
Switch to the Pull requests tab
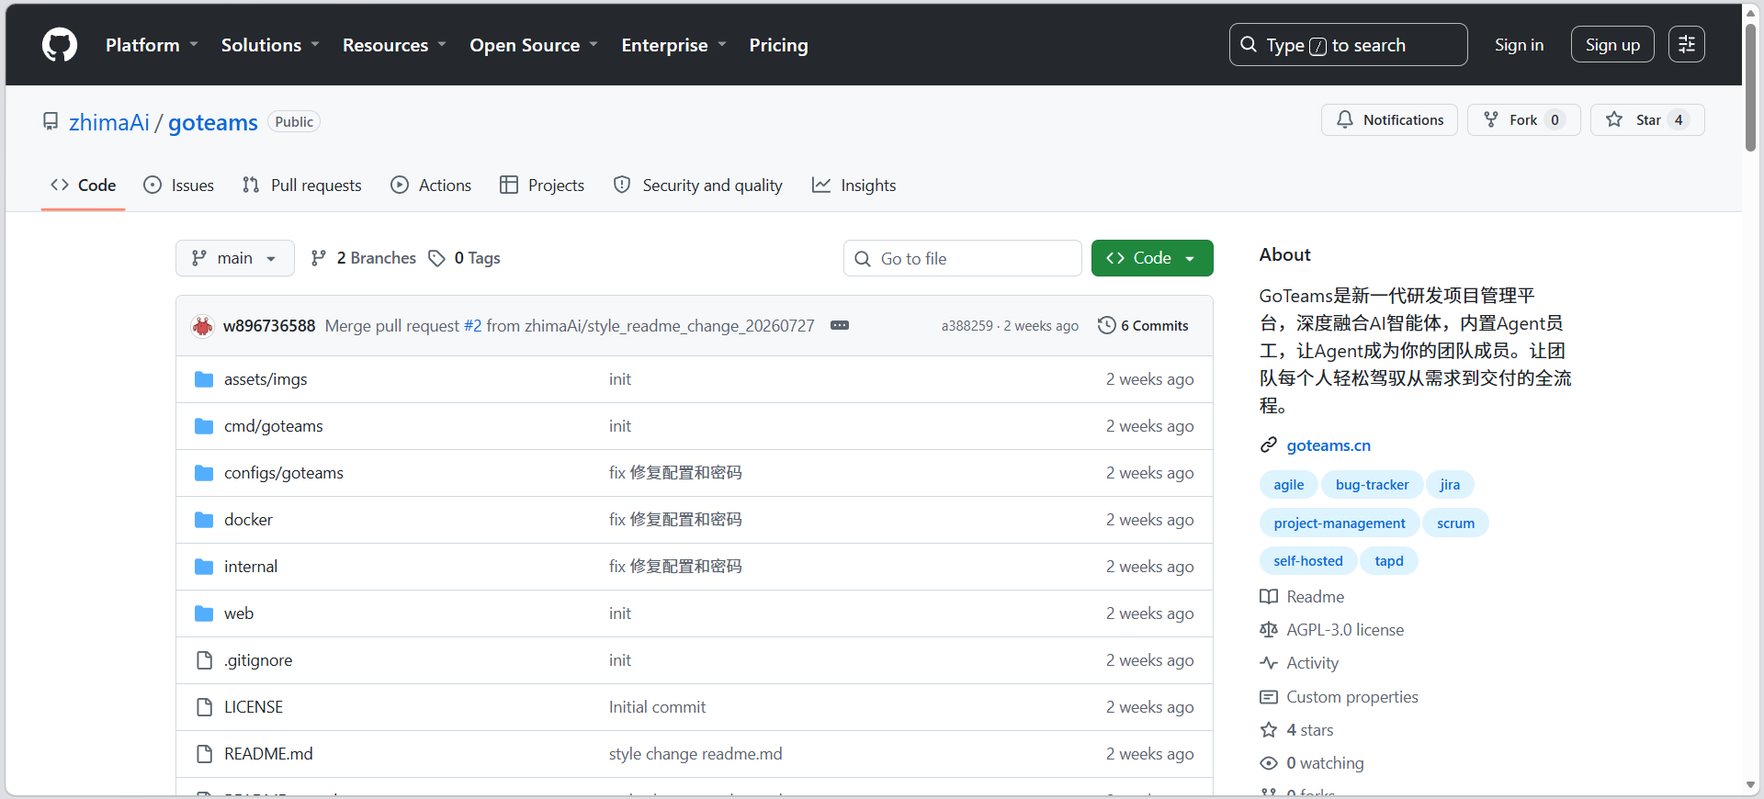click(x=302, y=185)
